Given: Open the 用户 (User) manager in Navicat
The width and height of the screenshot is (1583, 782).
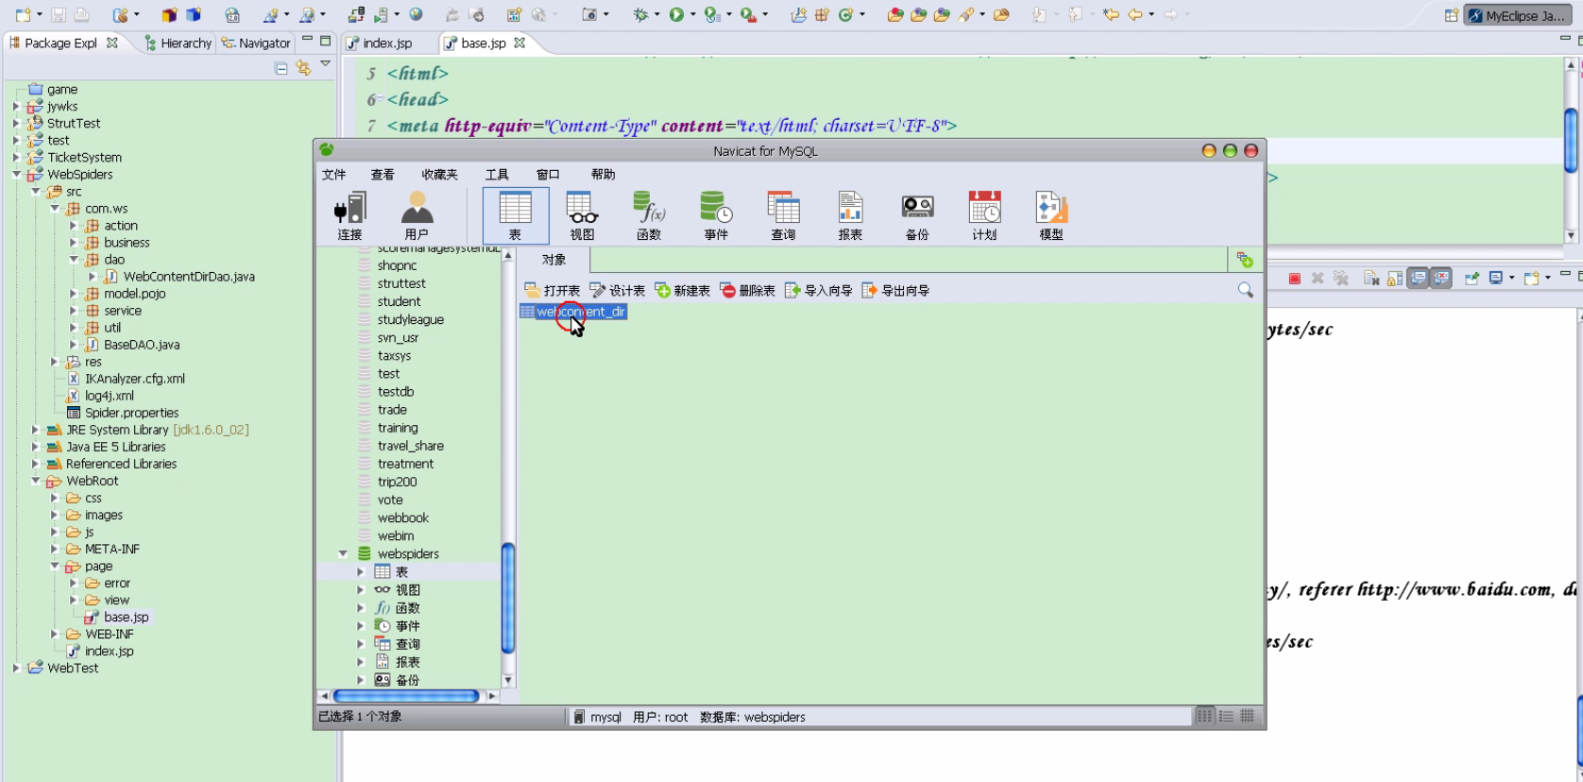Looking at the screenshot, I should point(417,215).
